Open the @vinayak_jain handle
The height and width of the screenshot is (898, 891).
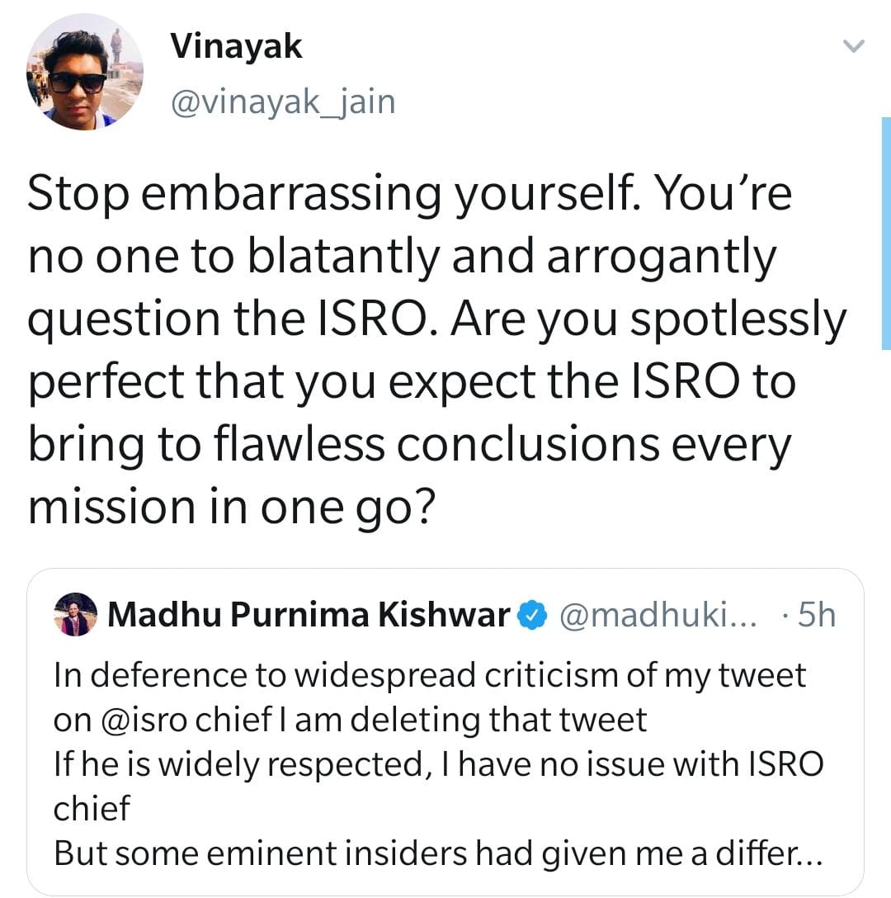pos(282,102)
